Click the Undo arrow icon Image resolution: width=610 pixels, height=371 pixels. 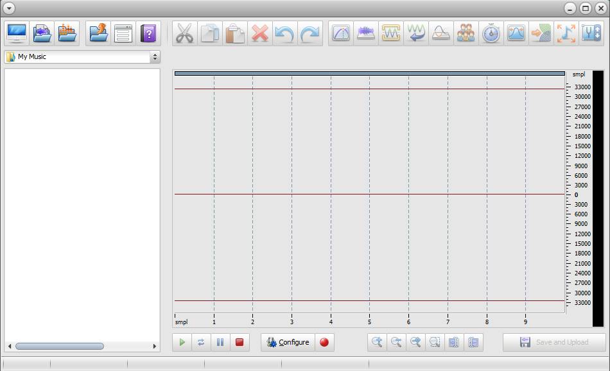point(284,33)
